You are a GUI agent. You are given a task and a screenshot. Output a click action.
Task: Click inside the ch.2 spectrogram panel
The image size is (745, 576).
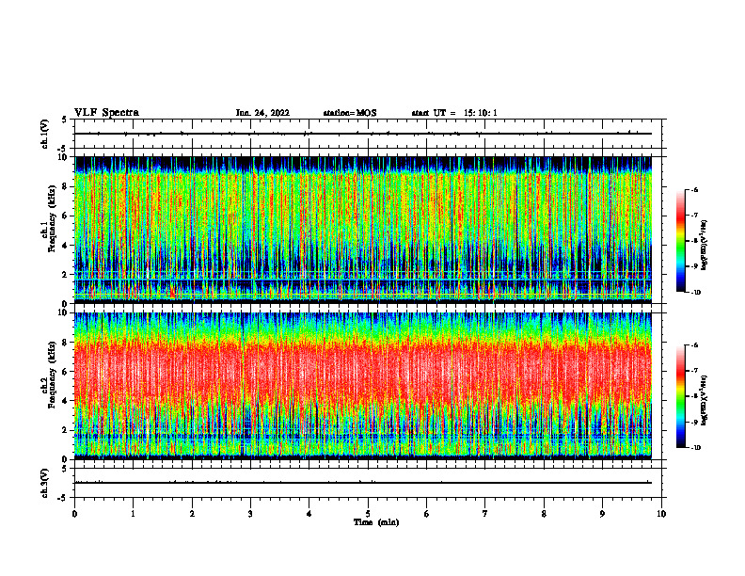tap(363, 386)
